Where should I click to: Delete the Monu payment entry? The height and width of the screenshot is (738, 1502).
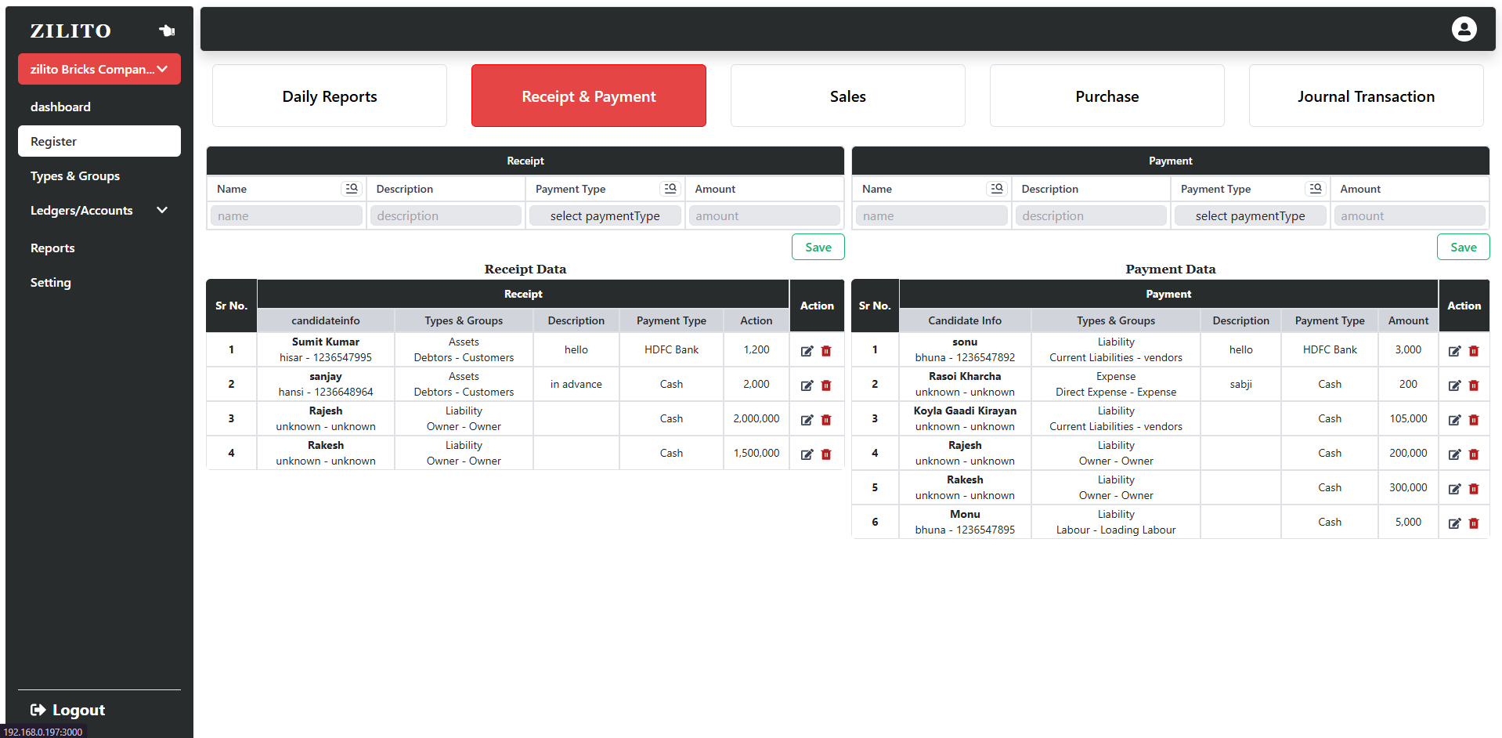pyautogui.click(x=1474, y=523)
